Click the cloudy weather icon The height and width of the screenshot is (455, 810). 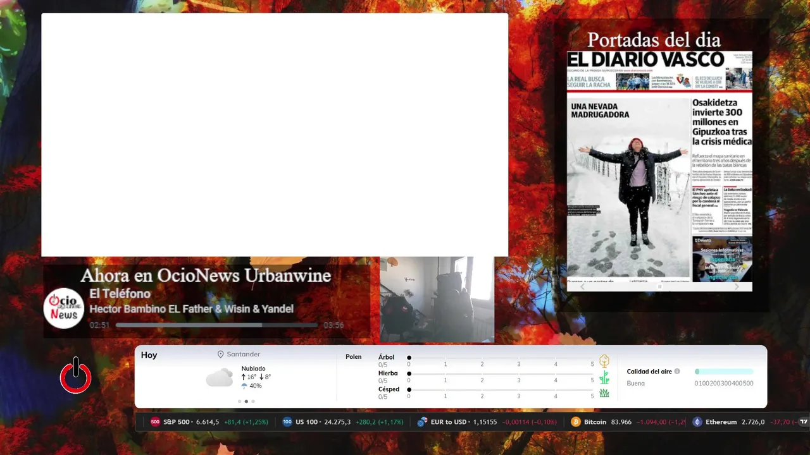[x=220, y=378]
